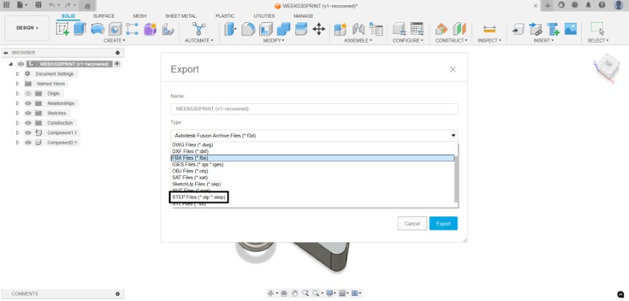The width and height of the screenshot is (629, 301).
Task: Select the Move/Copy arrows tool
Action: coord(319,29)
